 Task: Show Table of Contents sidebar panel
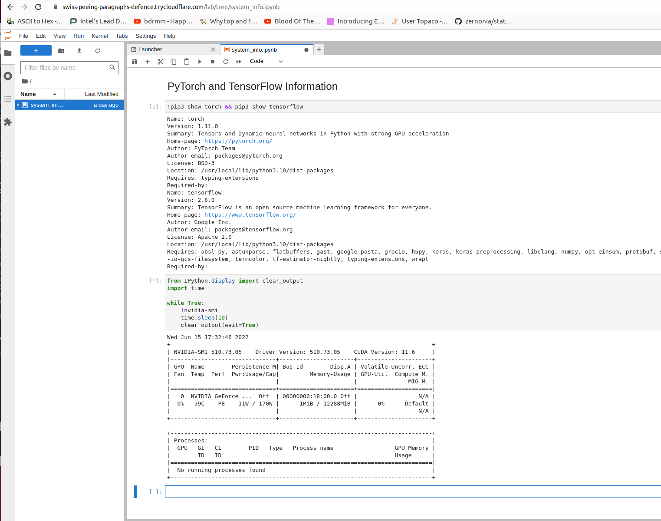(8, 99)
